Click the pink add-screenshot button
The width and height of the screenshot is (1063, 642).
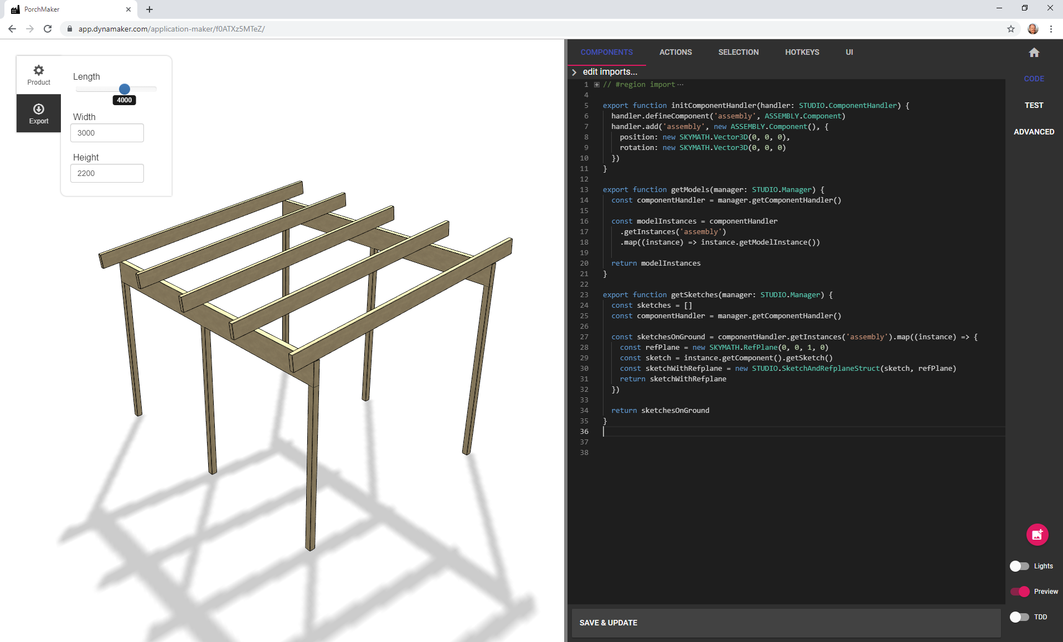coord(1036,535)
